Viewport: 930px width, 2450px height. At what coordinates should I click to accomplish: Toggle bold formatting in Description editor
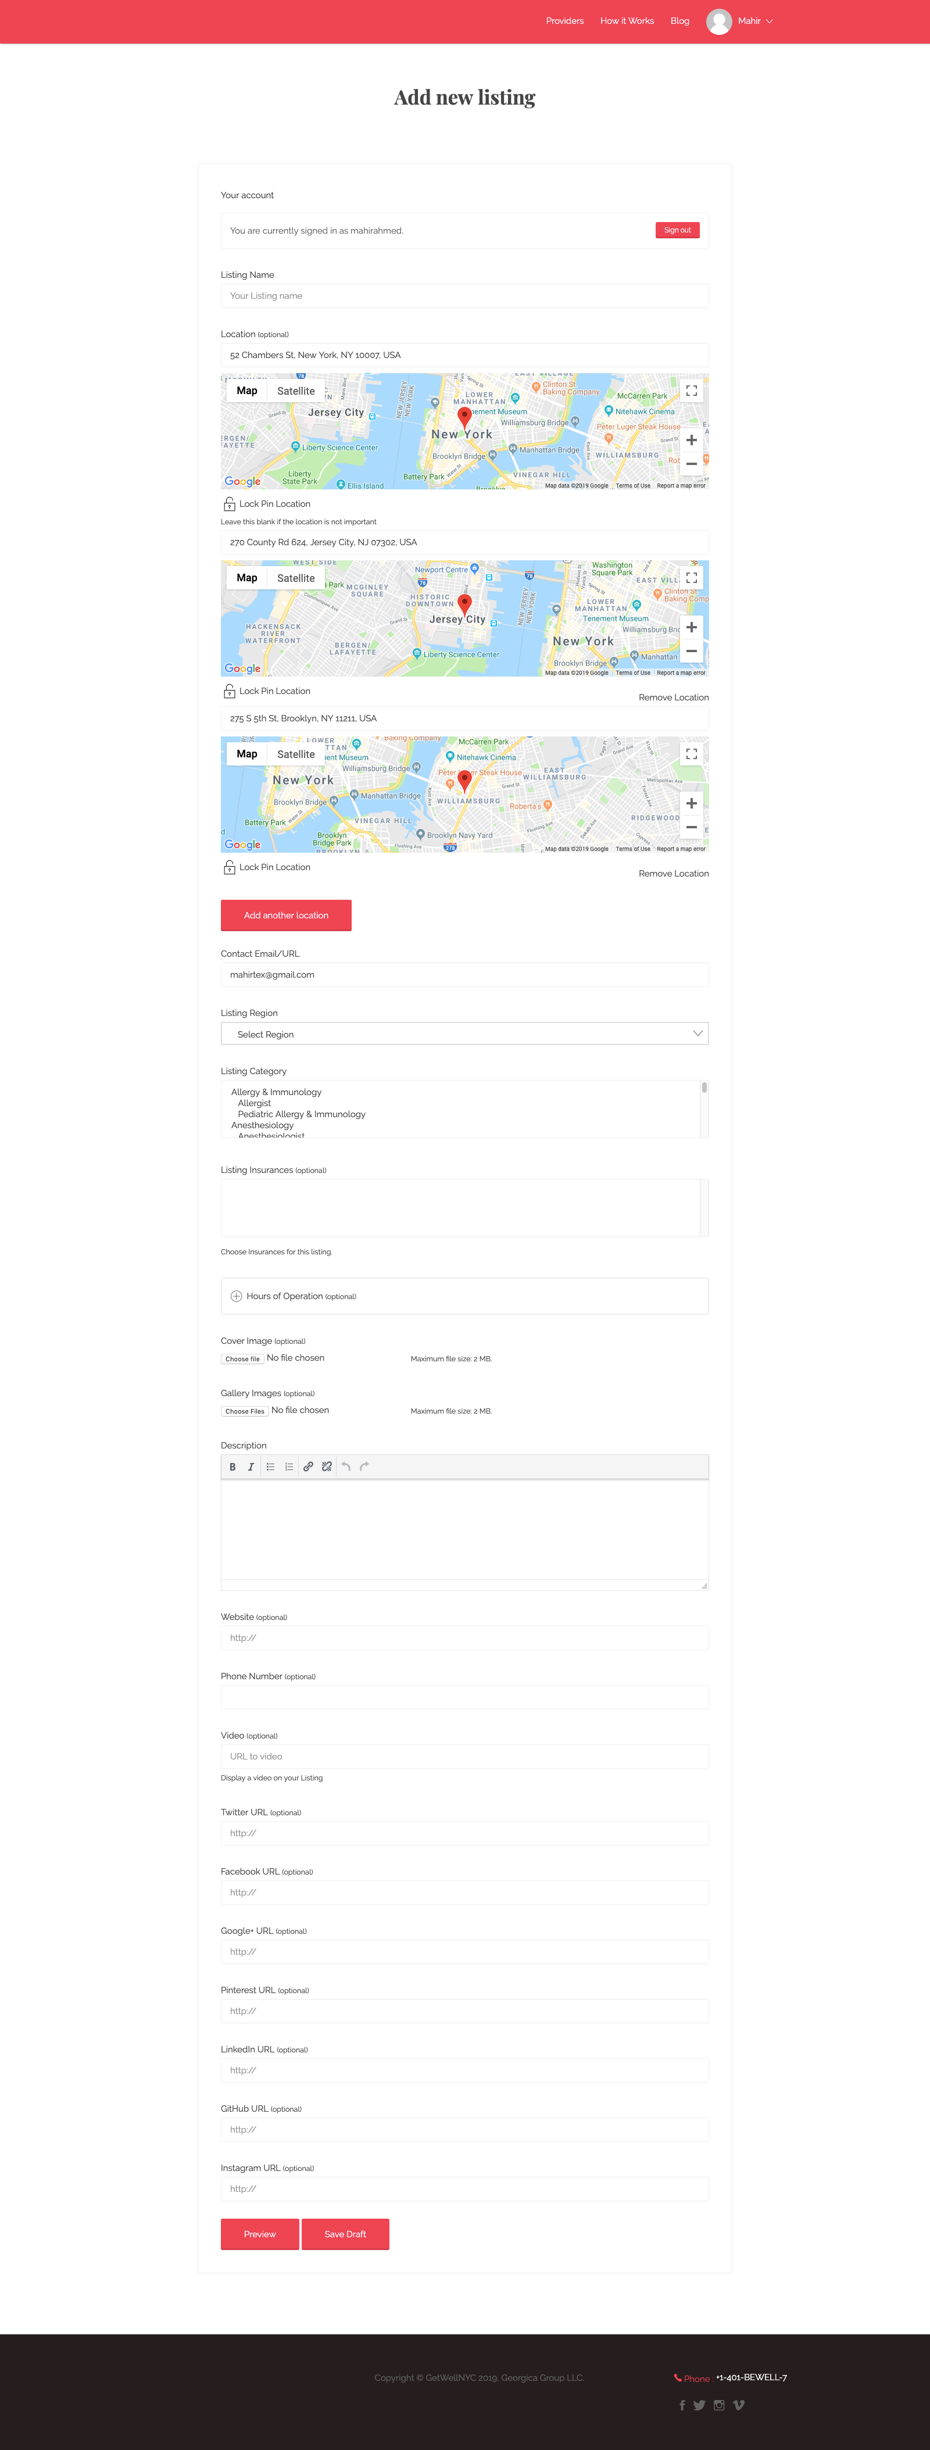point(232,1467)
